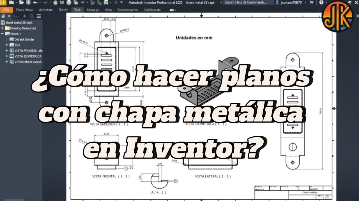Screen dimensions: 359x201
Task: Go to the Home screen icon
Action: (x=55, y=3)
